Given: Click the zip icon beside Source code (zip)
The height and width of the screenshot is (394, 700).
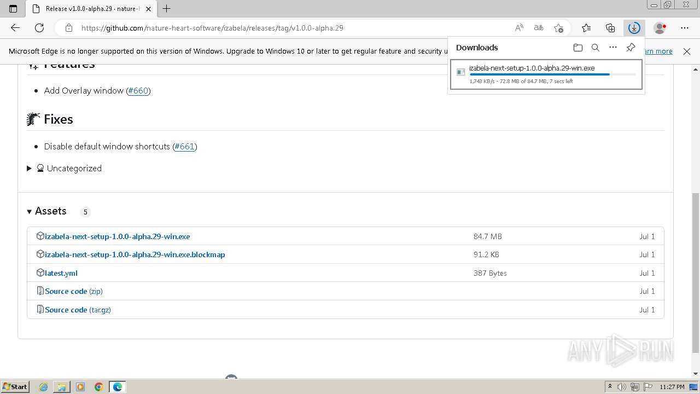Looking at the screenshot, I should click(x=40, y=291).
